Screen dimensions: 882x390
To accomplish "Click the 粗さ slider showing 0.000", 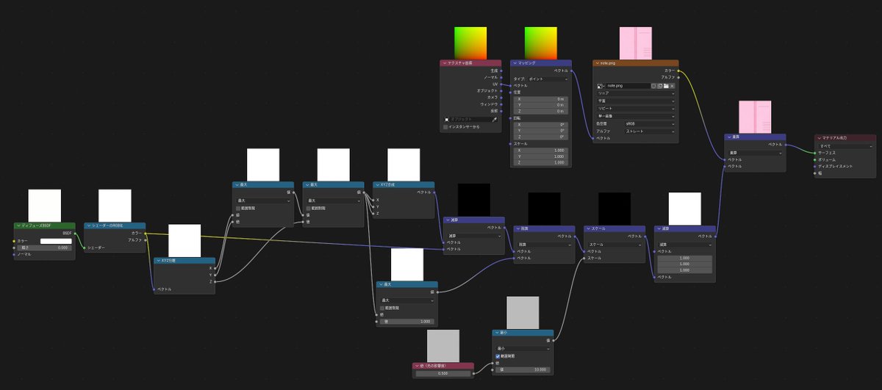I will [44, 248].
